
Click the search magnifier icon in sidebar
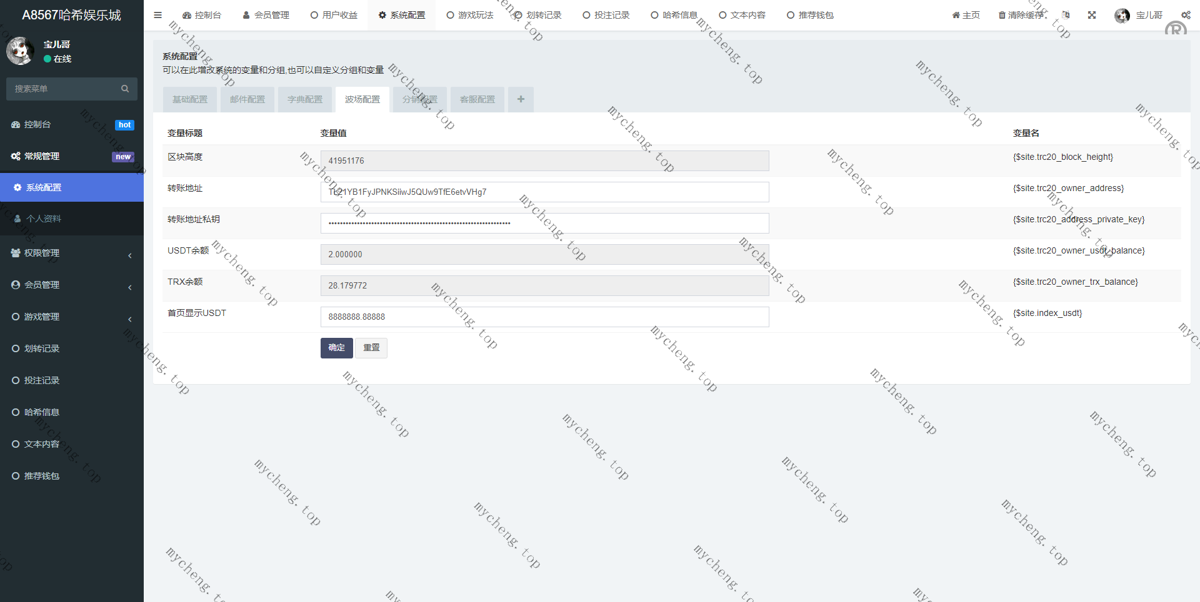point(125,89)
